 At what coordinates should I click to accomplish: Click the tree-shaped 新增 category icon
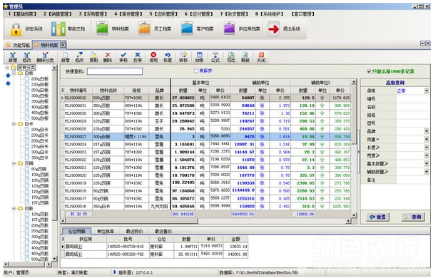(x=12, y=57)
